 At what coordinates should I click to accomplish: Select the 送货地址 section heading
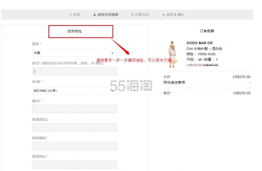(x=75, y=31)
